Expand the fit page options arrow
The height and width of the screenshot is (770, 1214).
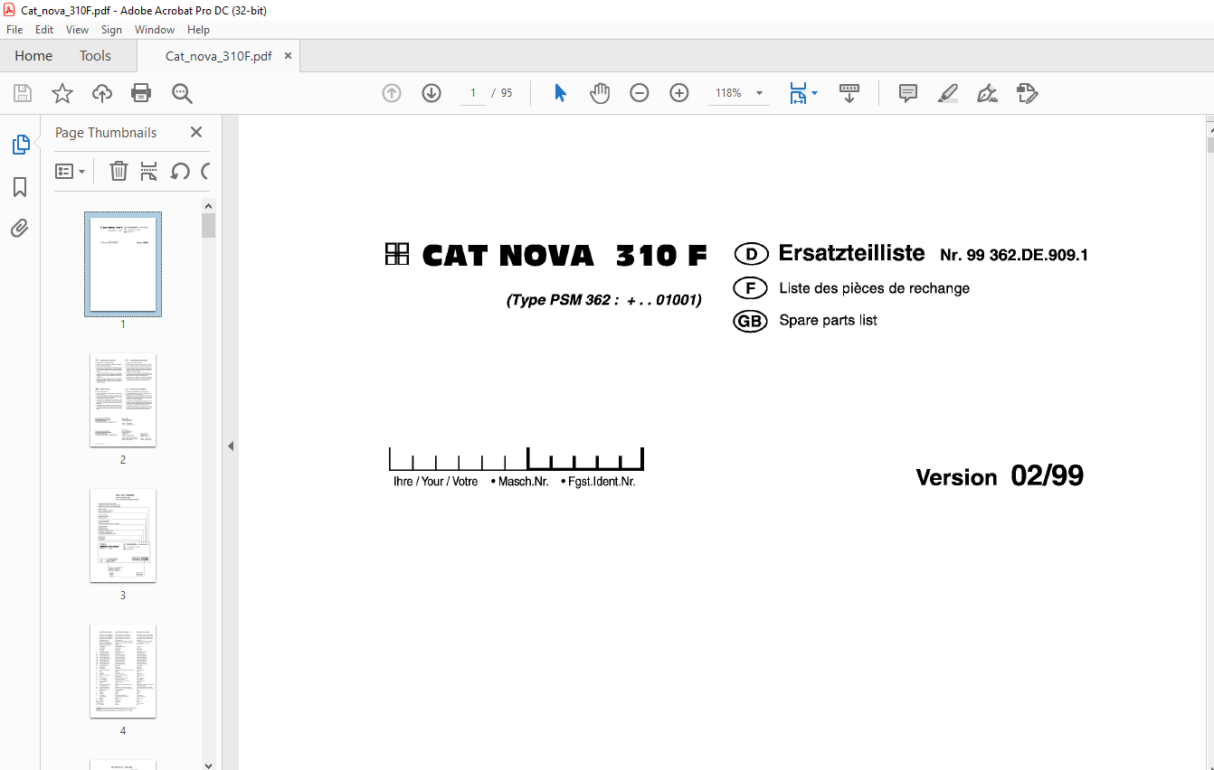(814, 93)
